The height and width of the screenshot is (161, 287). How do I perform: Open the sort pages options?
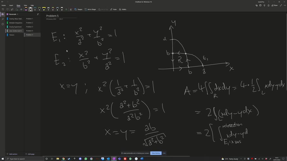(x=38, y=14)
